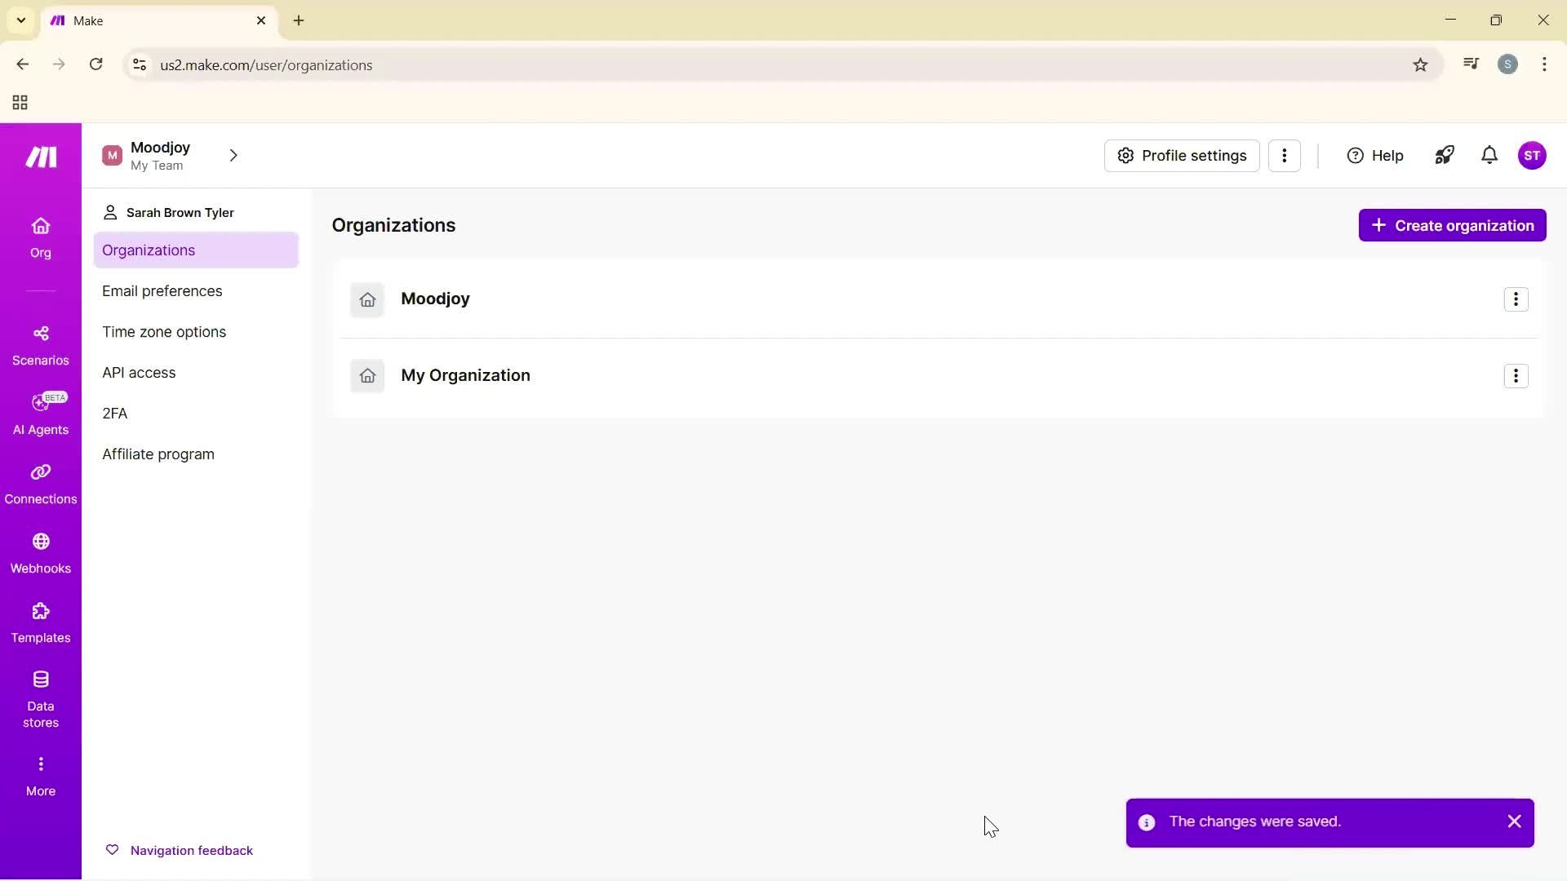Open My Organization options menu
Screen dimensions: 1567x881
1516,375
